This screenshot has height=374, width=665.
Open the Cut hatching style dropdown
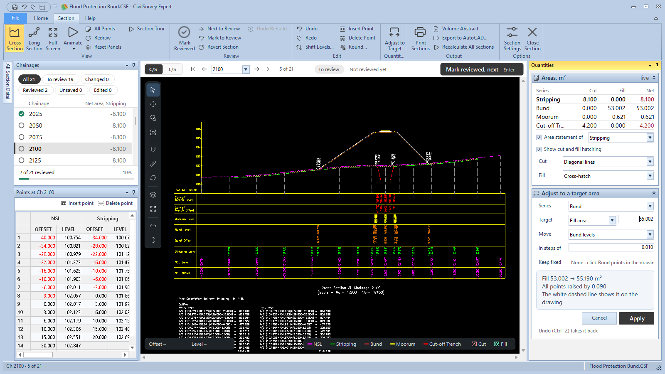pyautogui.click(x=650, y=162)
